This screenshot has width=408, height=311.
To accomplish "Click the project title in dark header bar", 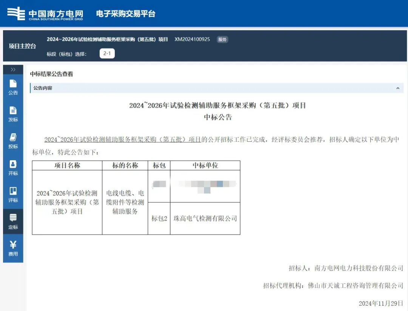I will [107, 39].
